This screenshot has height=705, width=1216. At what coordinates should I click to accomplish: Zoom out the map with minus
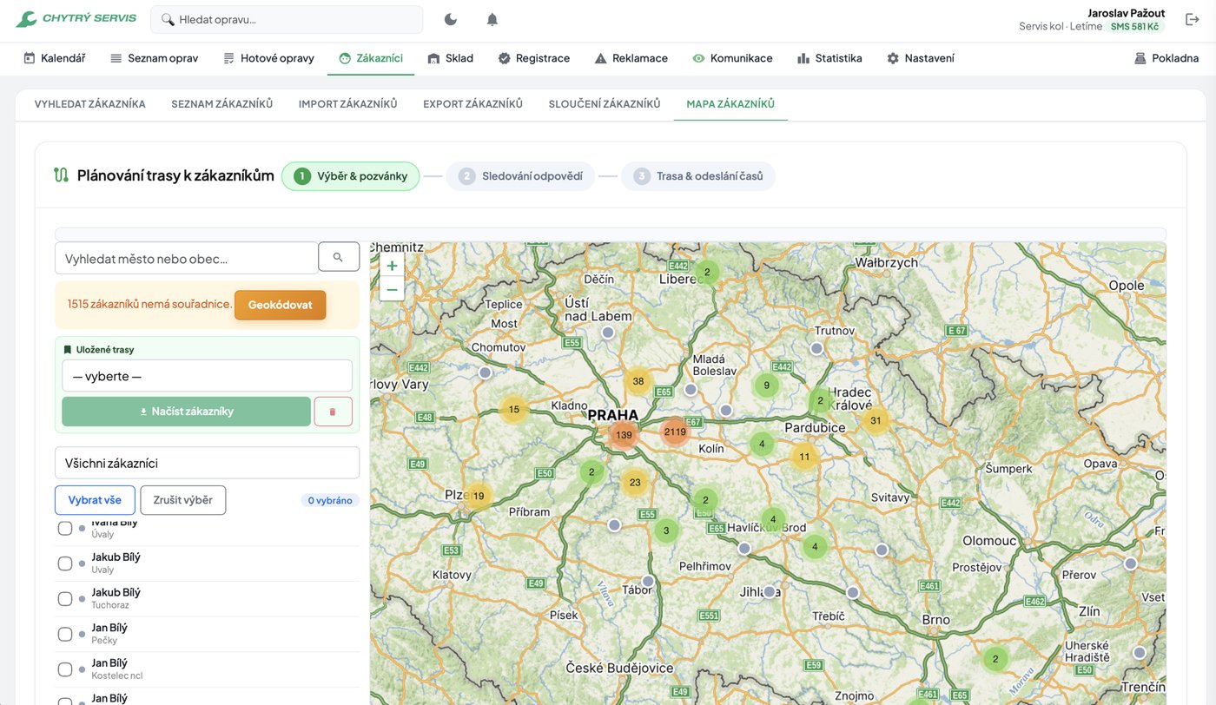click(392, 289)
